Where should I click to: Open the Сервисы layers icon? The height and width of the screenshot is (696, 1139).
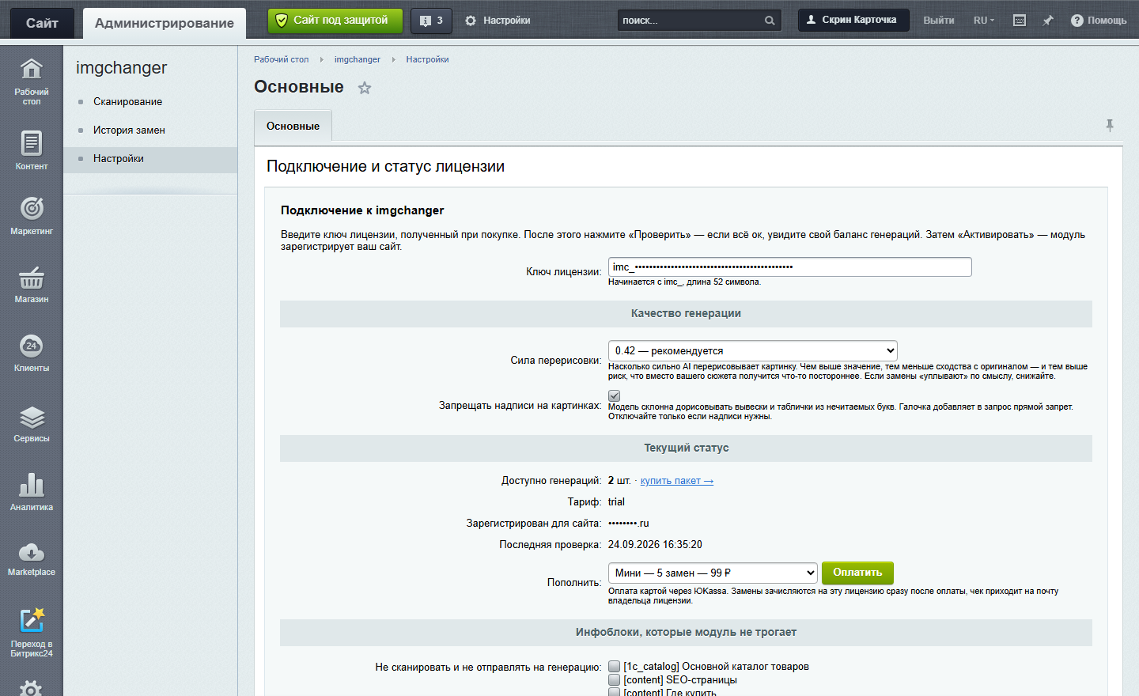pyautogui.click(x=32, y=417)
